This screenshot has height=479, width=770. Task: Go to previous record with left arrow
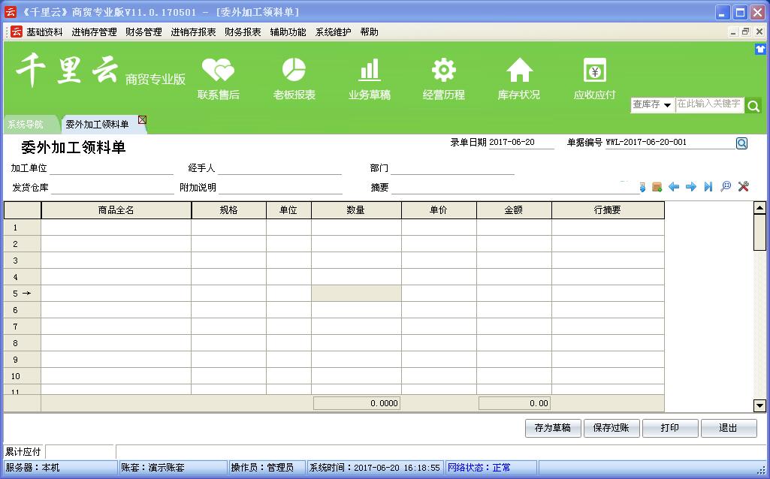pos(674,187)
